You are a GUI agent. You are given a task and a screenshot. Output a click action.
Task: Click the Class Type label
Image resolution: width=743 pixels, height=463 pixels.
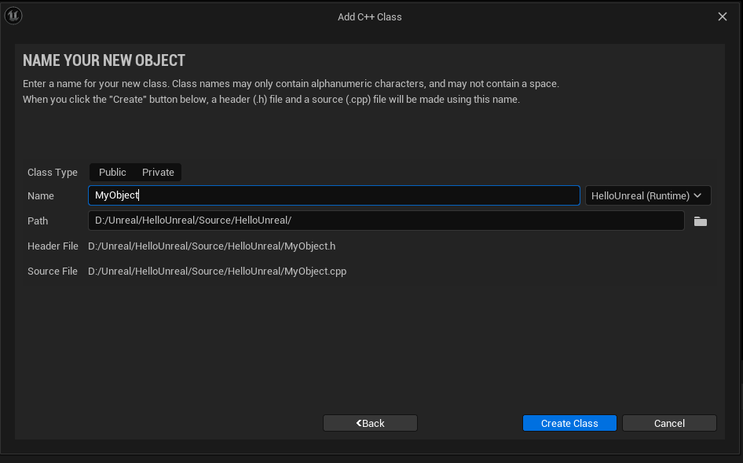(x=53, y=173)
